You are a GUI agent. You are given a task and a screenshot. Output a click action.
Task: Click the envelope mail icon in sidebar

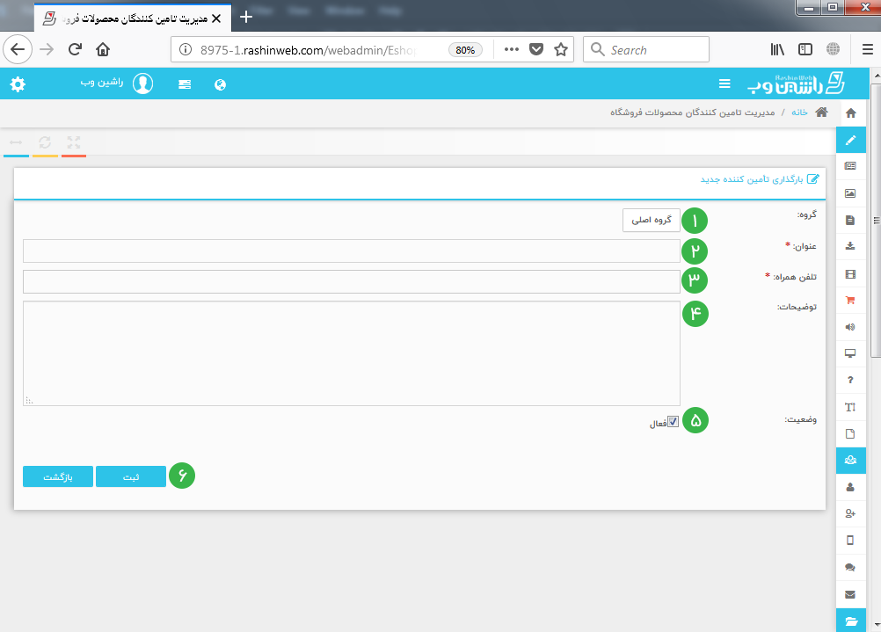(x=850, y=594)
